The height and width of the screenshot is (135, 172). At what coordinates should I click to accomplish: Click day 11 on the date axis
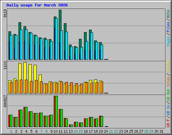(x=60, y=131)
